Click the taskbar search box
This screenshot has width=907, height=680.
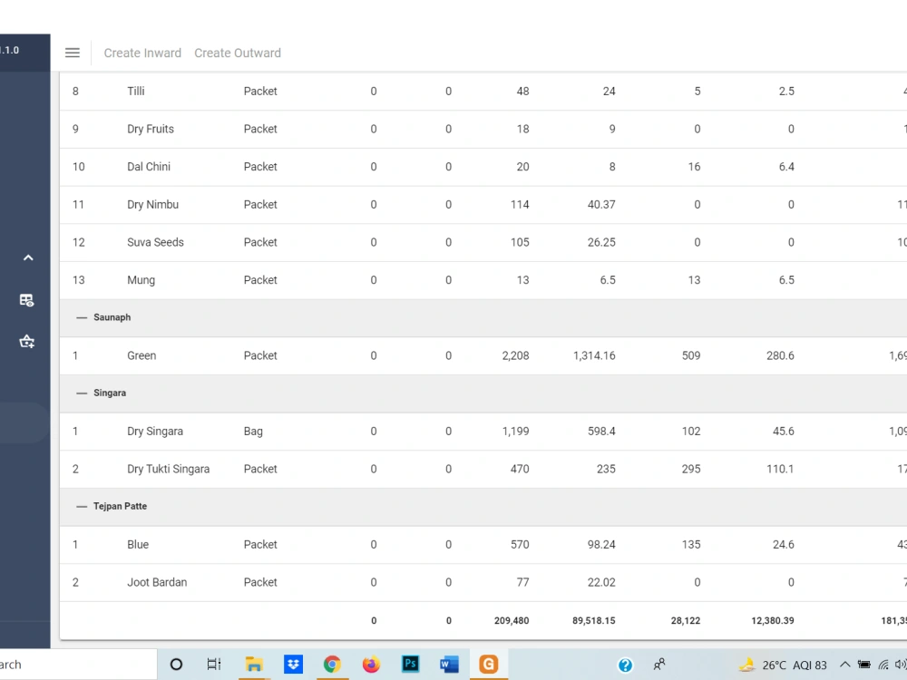[x=78, y=665]
